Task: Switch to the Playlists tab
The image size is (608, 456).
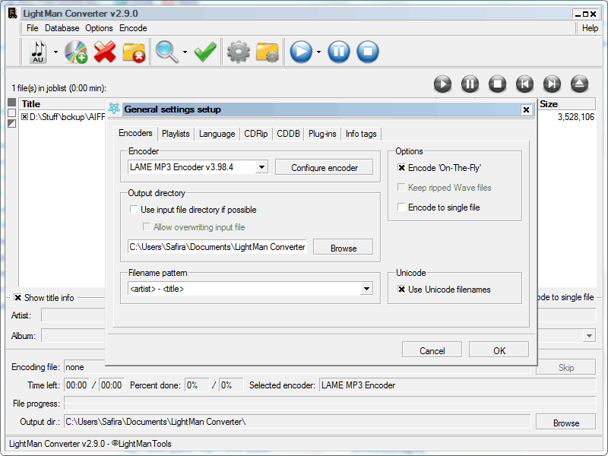Action: pyautogui.click(x=176, y=135)
